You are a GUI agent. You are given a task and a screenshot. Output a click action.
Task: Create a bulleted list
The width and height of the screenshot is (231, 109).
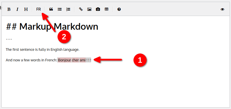[60, 9]
